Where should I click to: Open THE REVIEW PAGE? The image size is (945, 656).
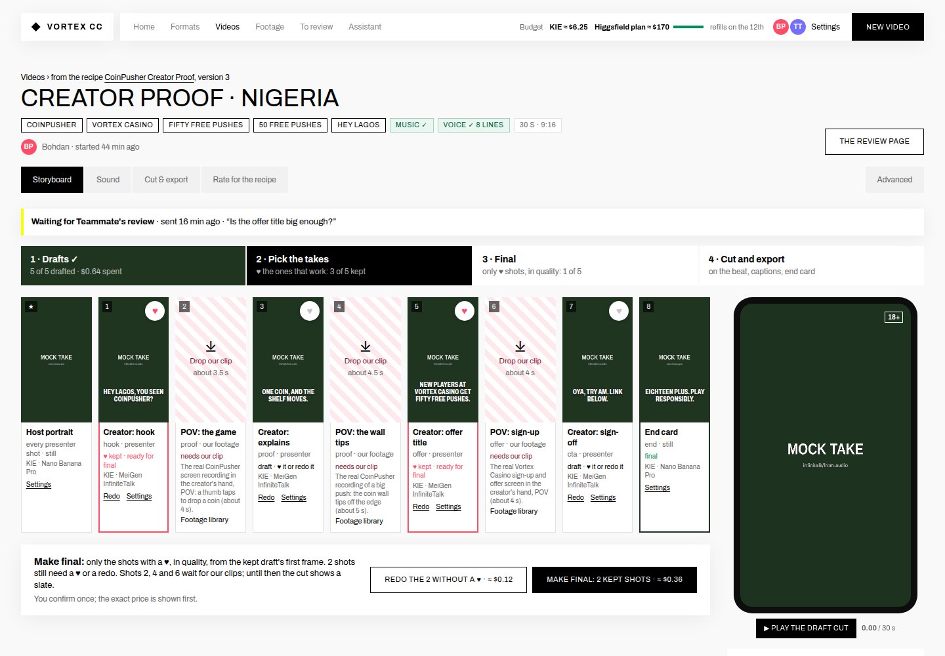(x=874, y=142)
